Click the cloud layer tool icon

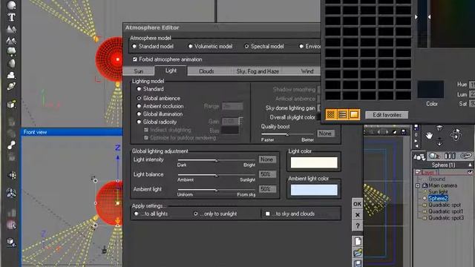[x=12, y=75]
